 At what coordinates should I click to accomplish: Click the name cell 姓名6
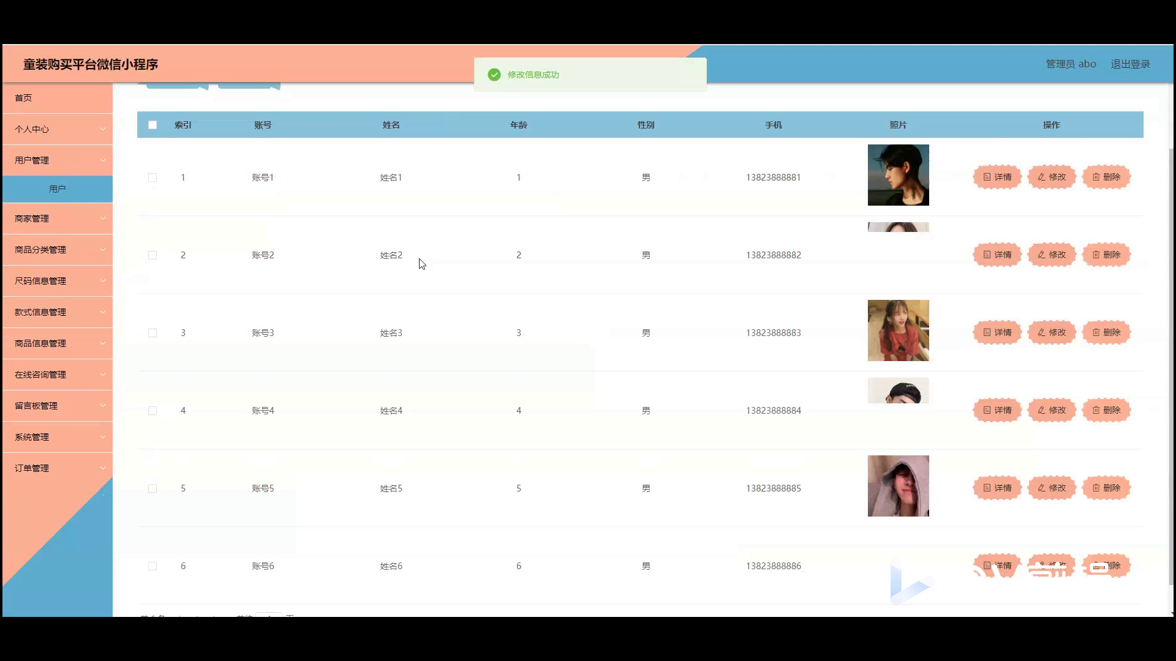coord(391,566)
